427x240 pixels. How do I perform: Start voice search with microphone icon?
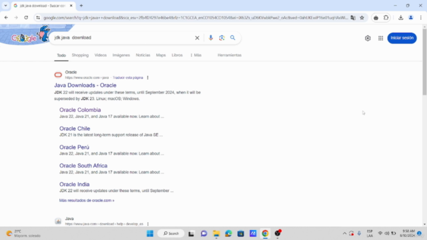click(x=211, y=38)
